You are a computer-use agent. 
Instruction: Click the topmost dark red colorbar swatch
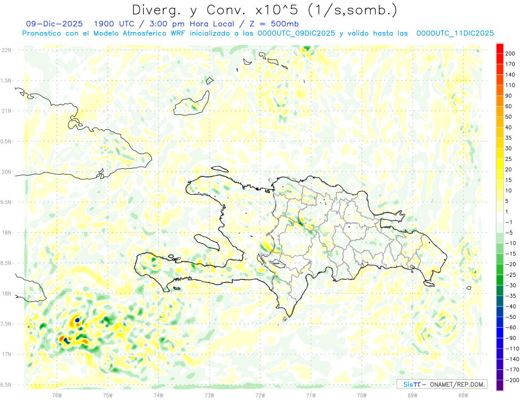pyautogui.click(x=500, y=48)
